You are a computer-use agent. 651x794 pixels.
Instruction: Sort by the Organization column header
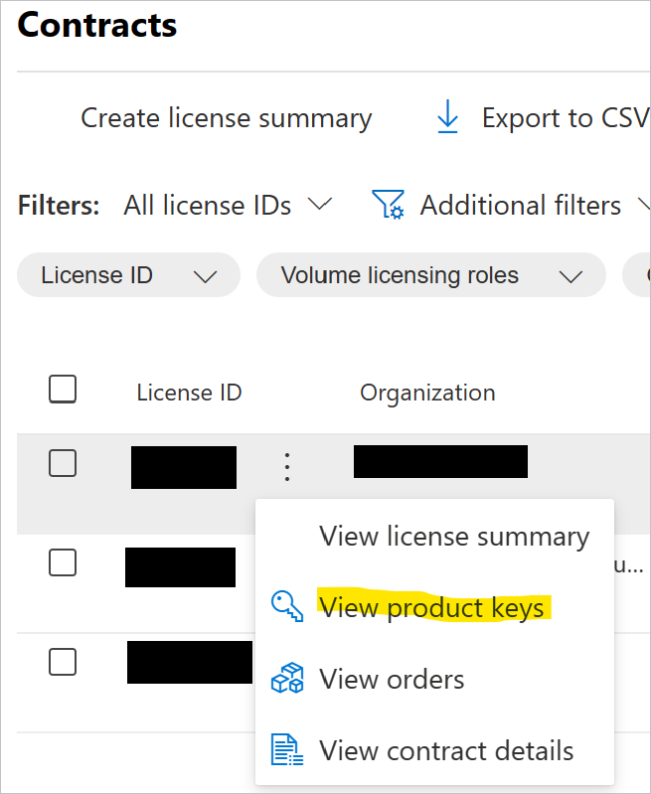(x=427, y=393)
